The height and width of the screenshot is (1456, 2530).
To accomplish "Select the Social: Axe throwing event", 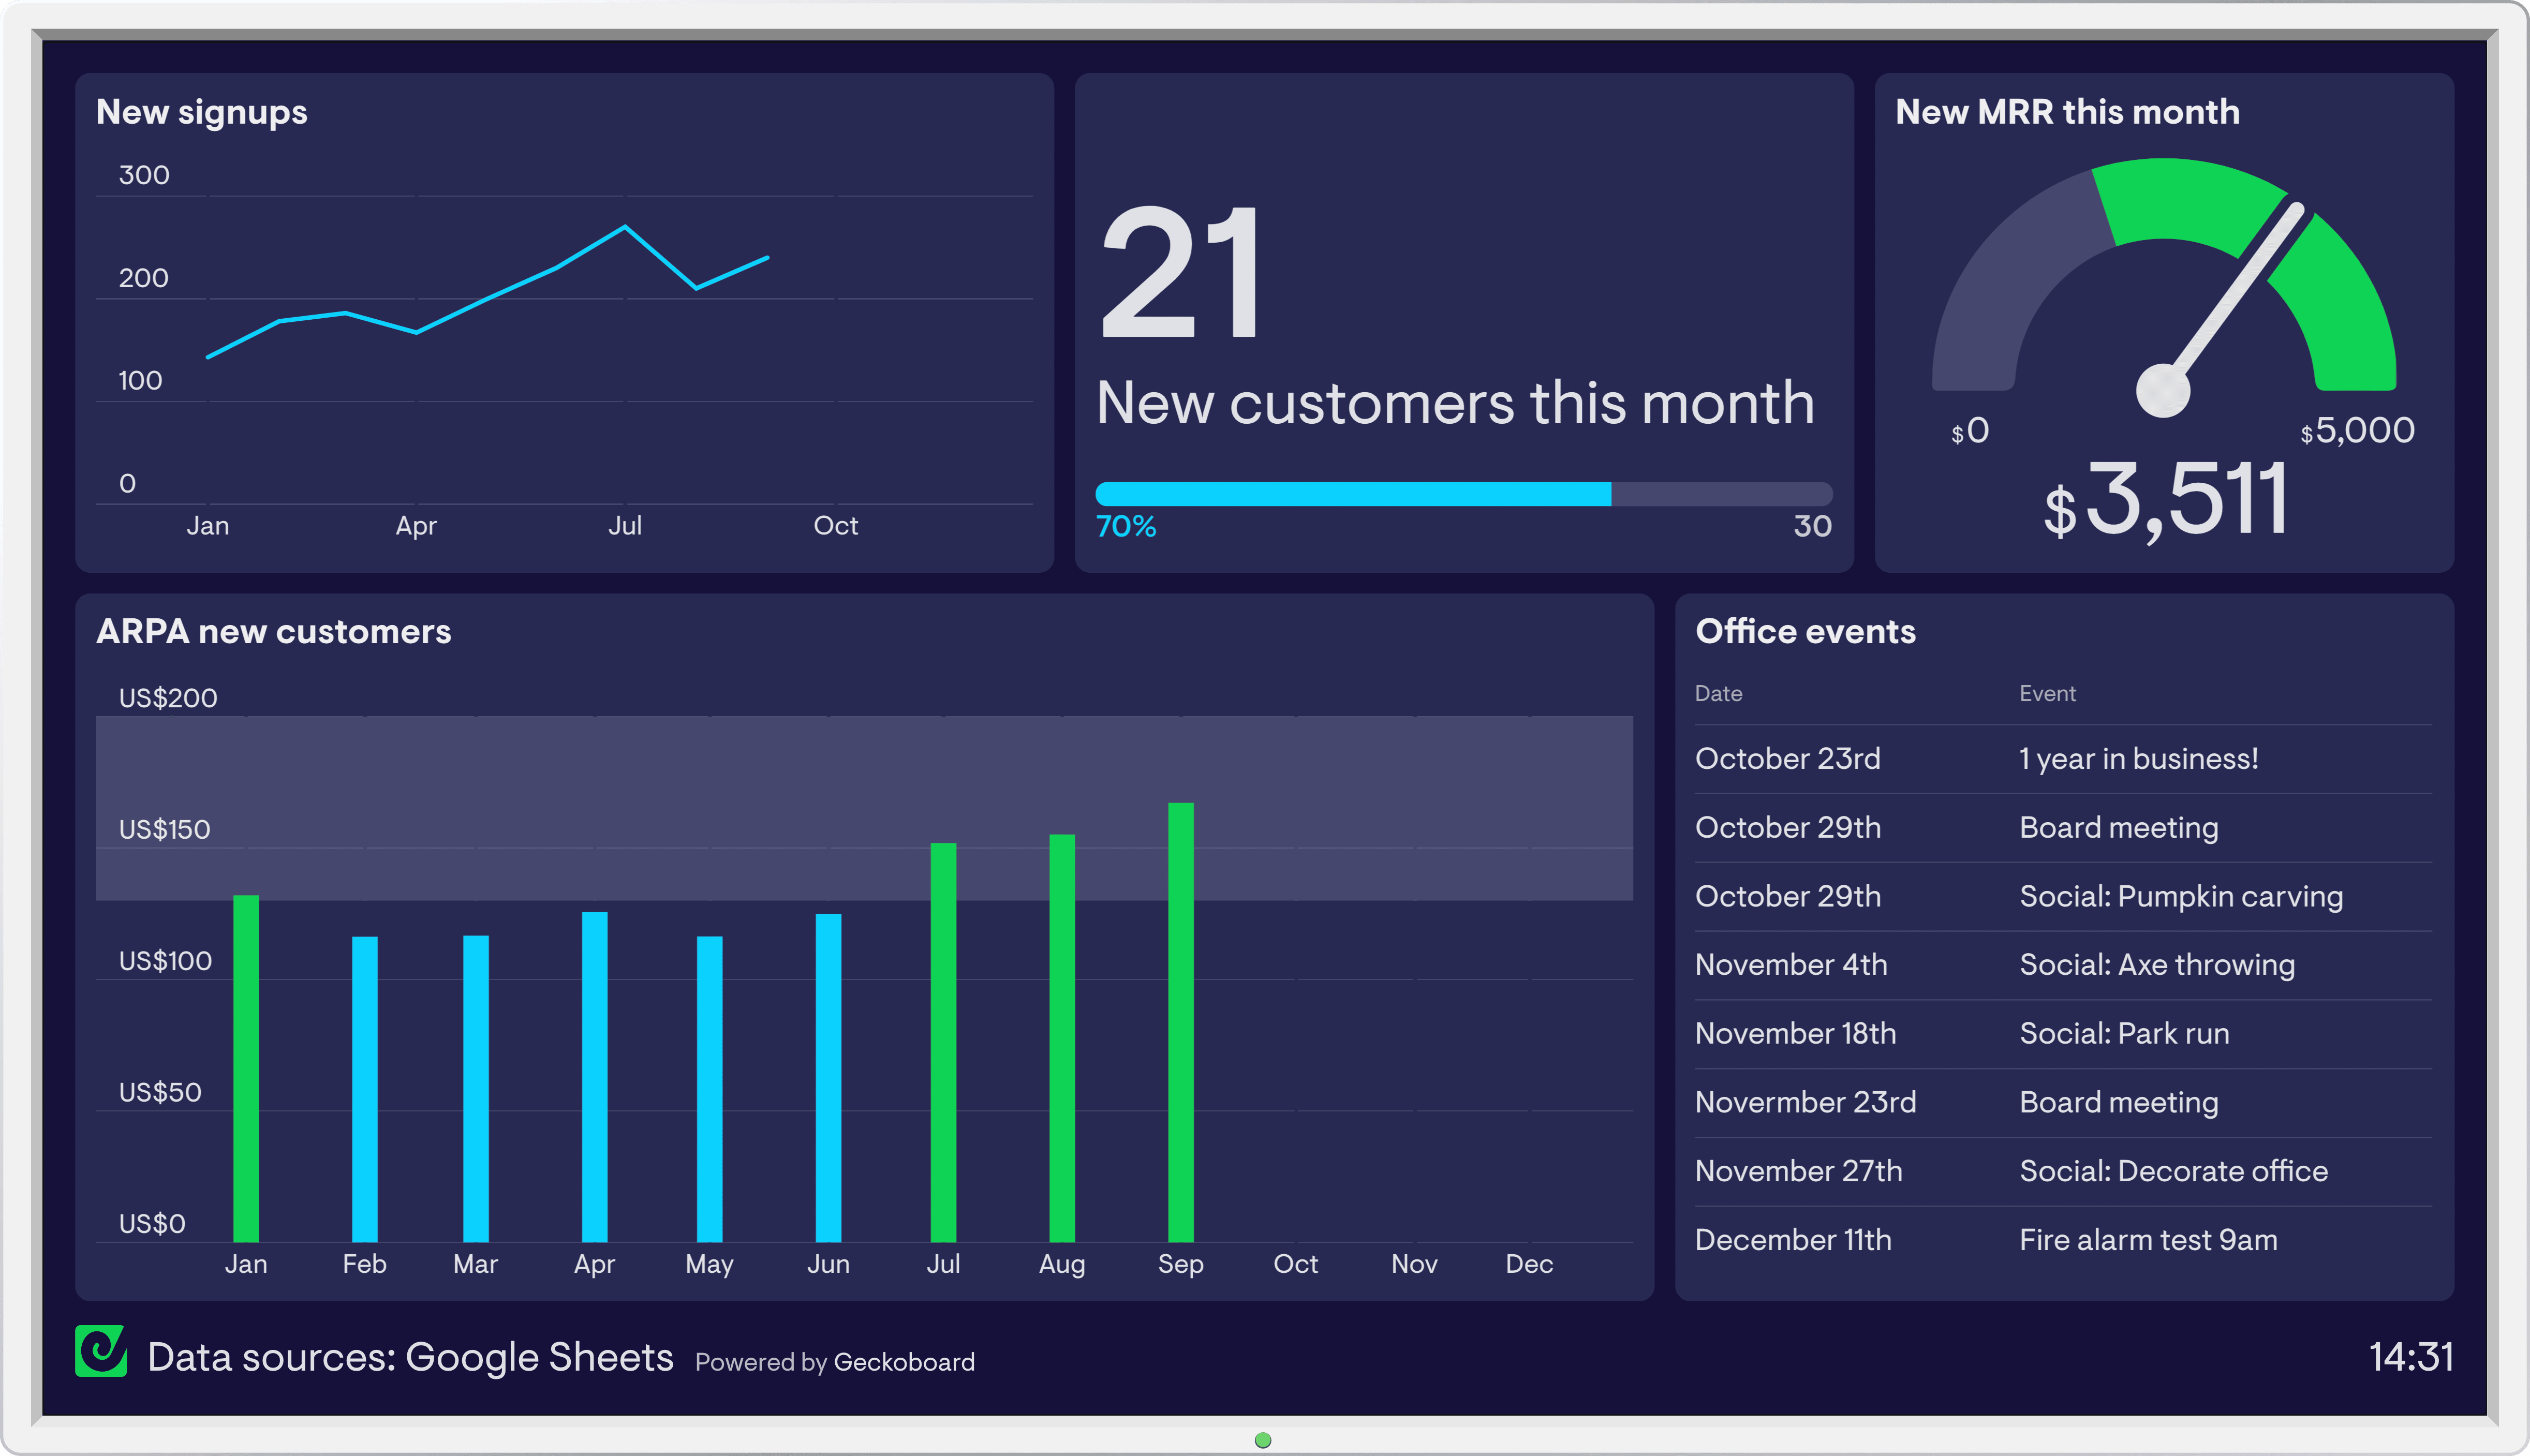I will click(2156, 965).
